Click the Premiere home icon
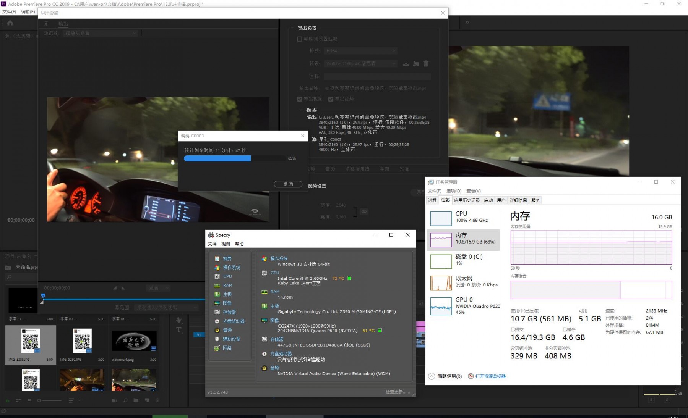 [10, 23]
